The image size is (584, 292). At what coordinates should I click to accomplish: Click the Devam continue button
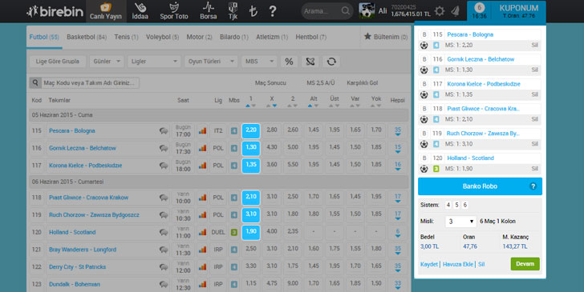pyautogui.click(x=525, y=264)
